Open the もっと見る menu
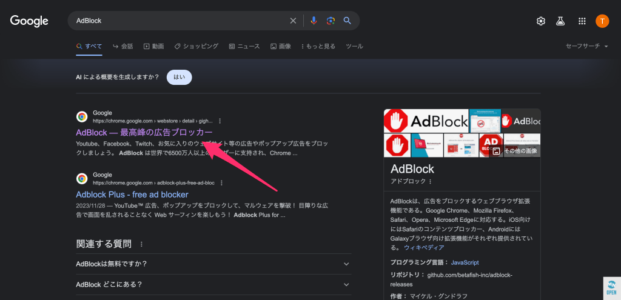621x300 pixels. (318, 46)
